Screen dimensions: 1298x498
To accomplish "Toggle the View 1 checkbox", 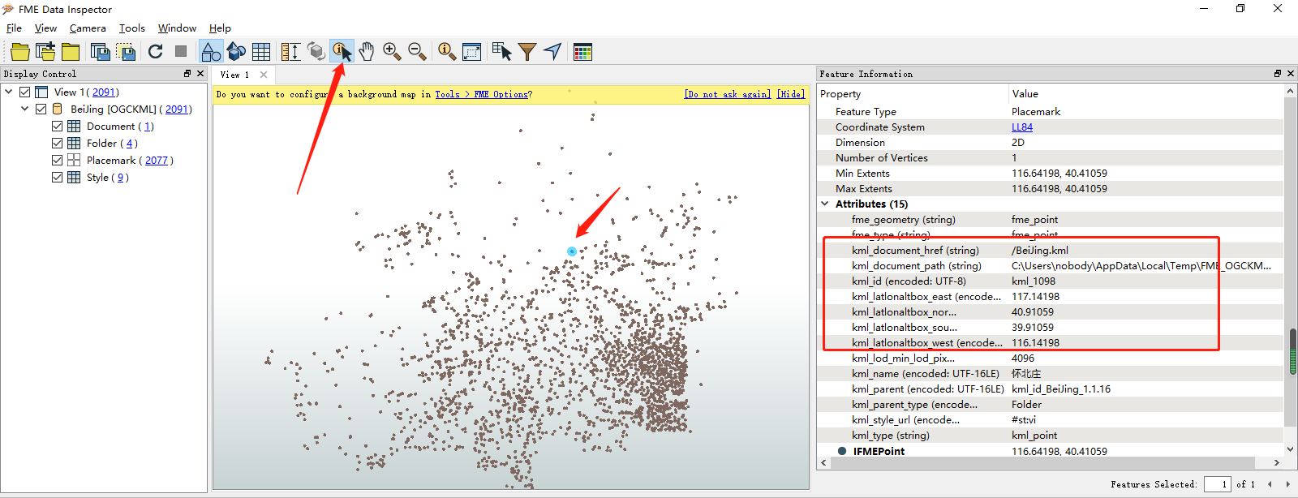I will coord(24,92).
